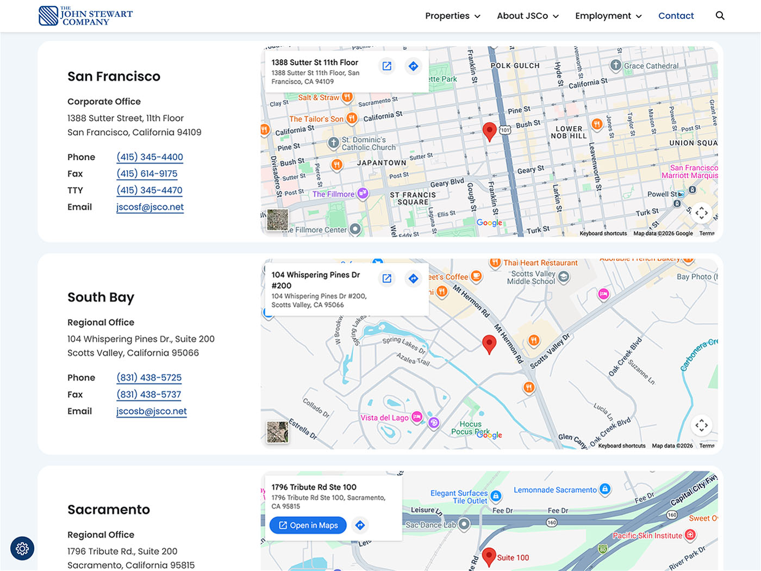The height and width of the screenshot is (571, 761).
Task: Click TTY number (415) 345-4470
Action: pos(149,190)
